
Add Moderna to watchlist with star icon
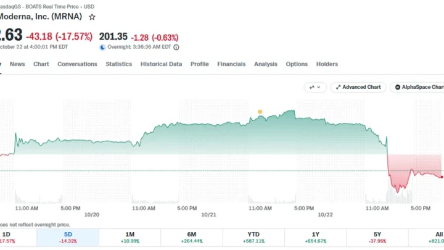pyautogui.click(x=92, y=17)
